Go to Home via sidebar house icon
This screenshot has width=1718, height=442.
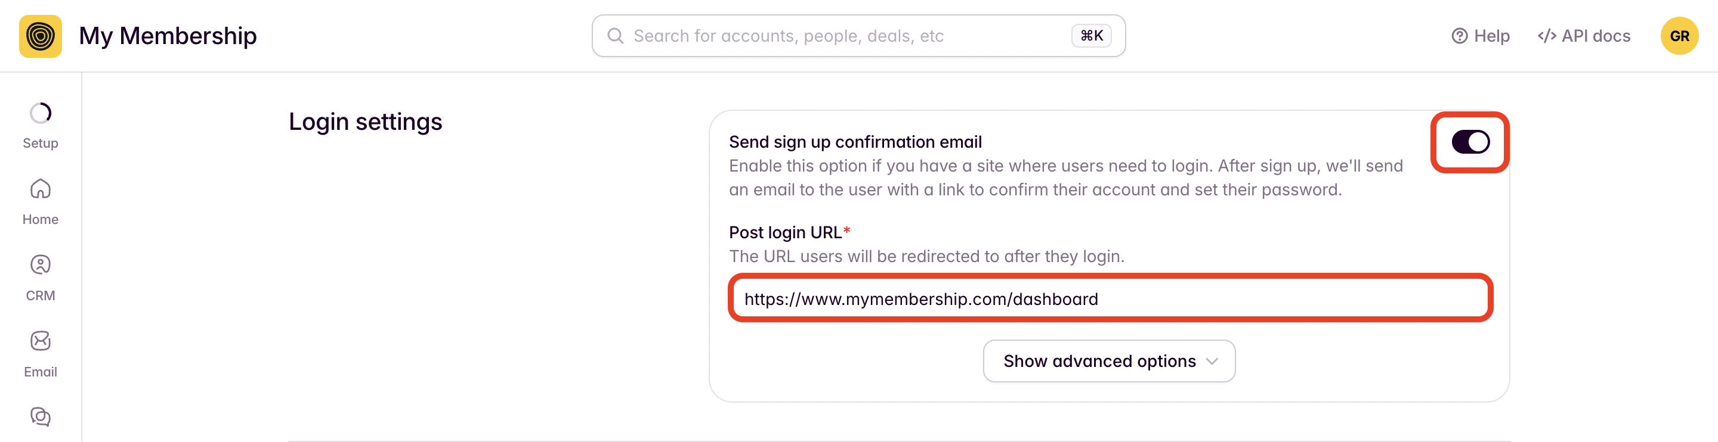pyautogui.click(x=40, y=189)
